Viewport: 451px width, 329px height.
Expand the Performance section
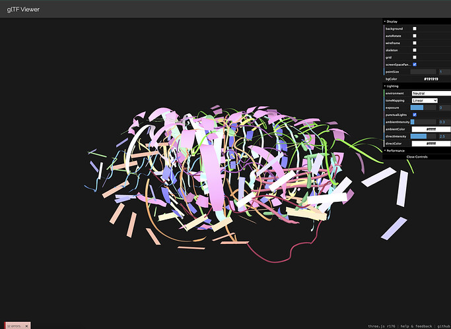(417, 151)
